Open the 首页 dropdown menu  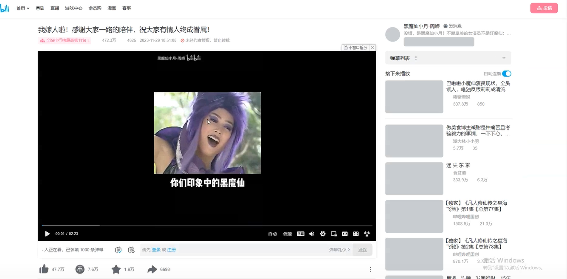pos(23,8)
